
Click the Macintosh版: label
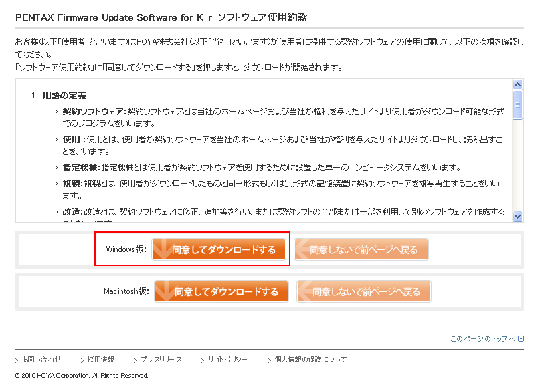pos(126,291)
